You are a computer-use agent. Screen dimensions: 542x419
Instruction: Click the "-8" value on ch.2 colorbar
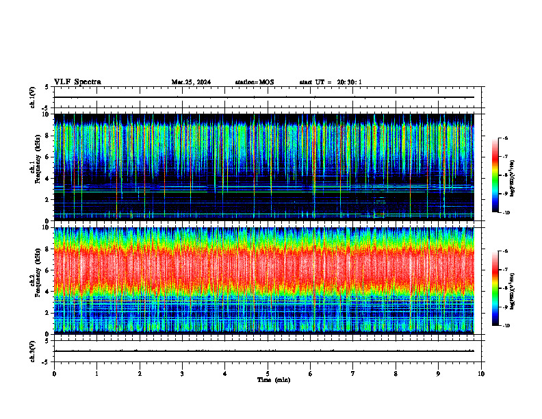point(505,288)
